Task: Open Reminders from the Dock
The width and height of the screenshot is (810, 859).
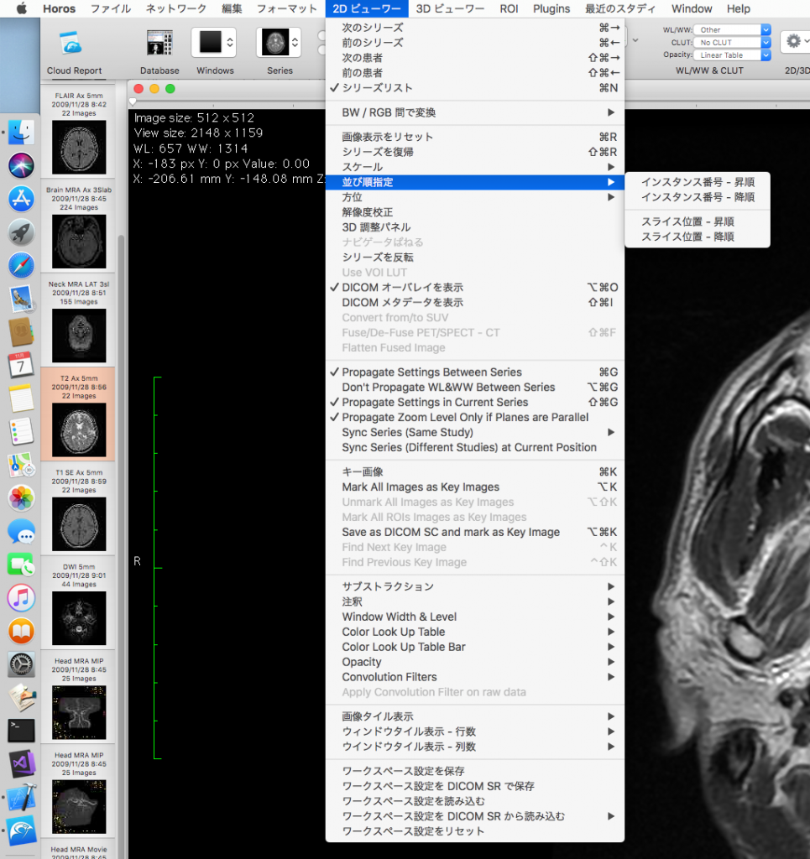Action: pos(21,432)
